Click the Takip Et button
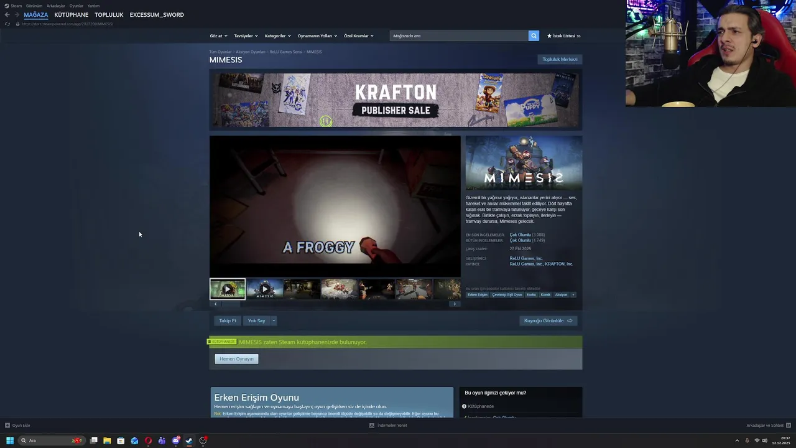 [x=228, y=321]
